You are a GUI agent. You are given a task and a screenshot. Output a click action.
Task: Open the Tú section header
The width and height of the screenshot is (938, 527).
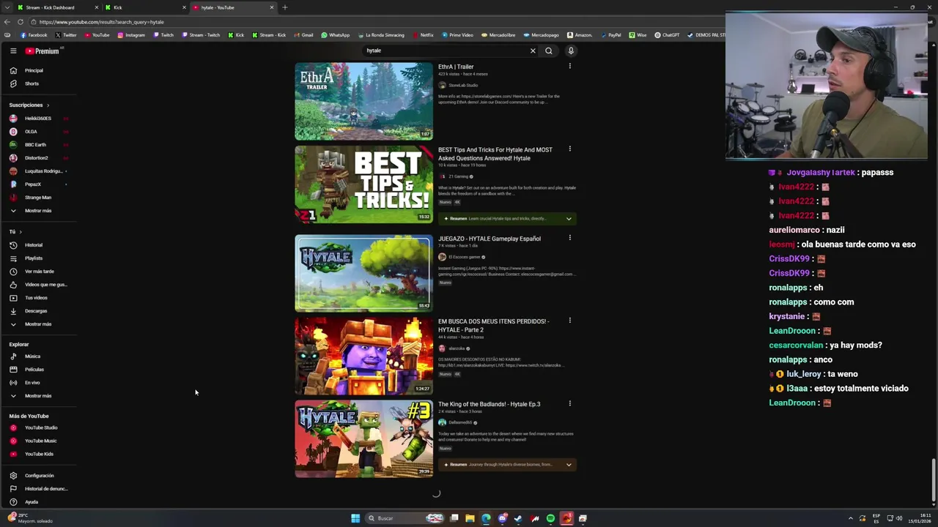(x=15, y=232)
